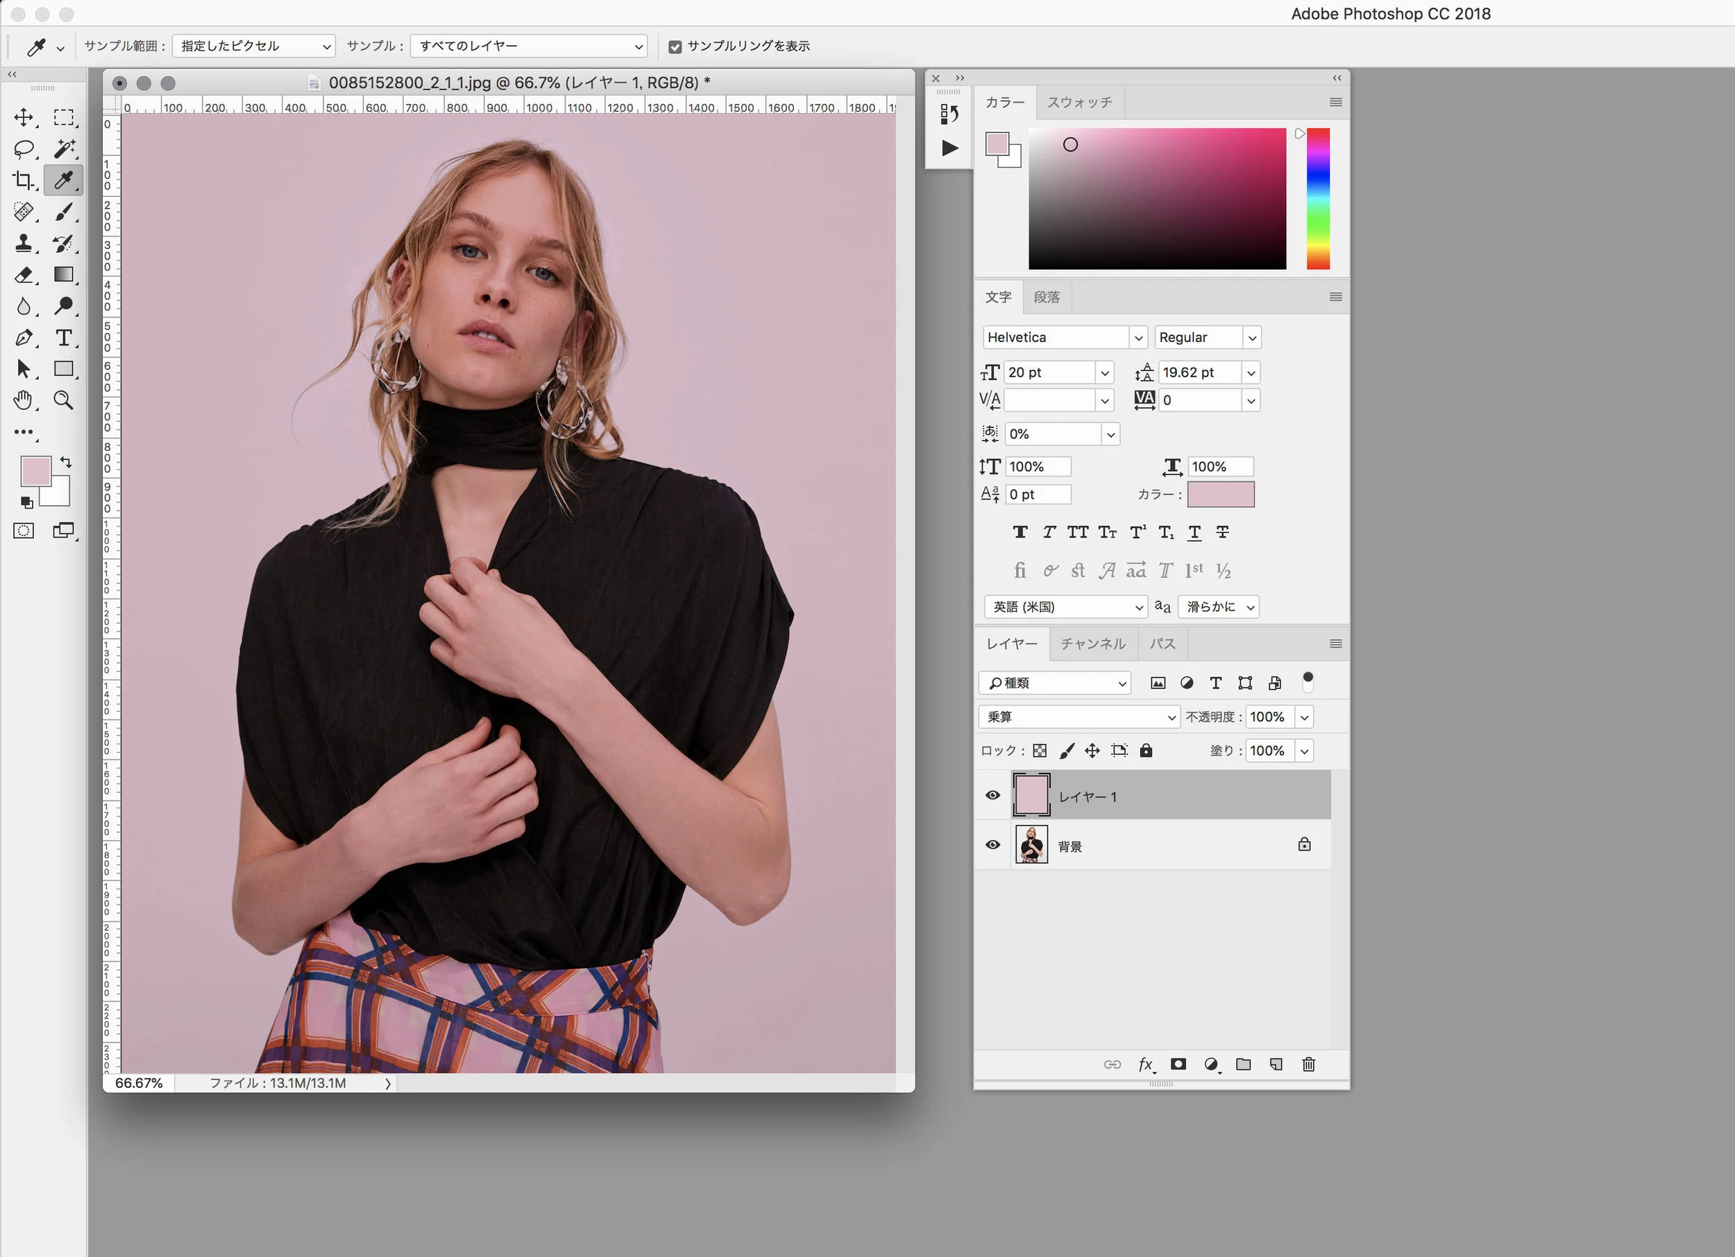Open the Actions panel play icon

point(949,148)
